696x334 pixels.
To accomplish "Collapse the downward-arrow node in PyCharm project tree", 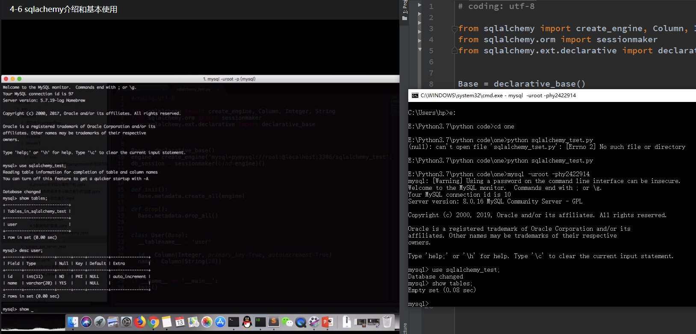I will [x=419, y=49].
